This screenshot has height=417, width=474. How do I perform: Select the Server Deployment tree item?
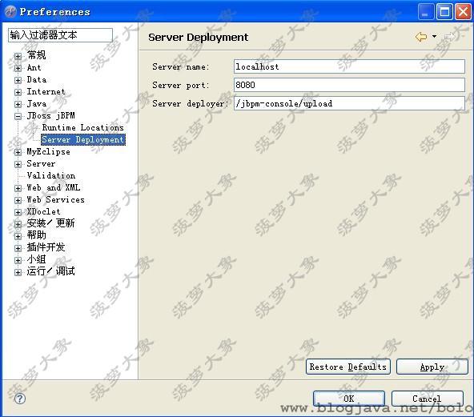pyautogui.click(x=83, y=139)
